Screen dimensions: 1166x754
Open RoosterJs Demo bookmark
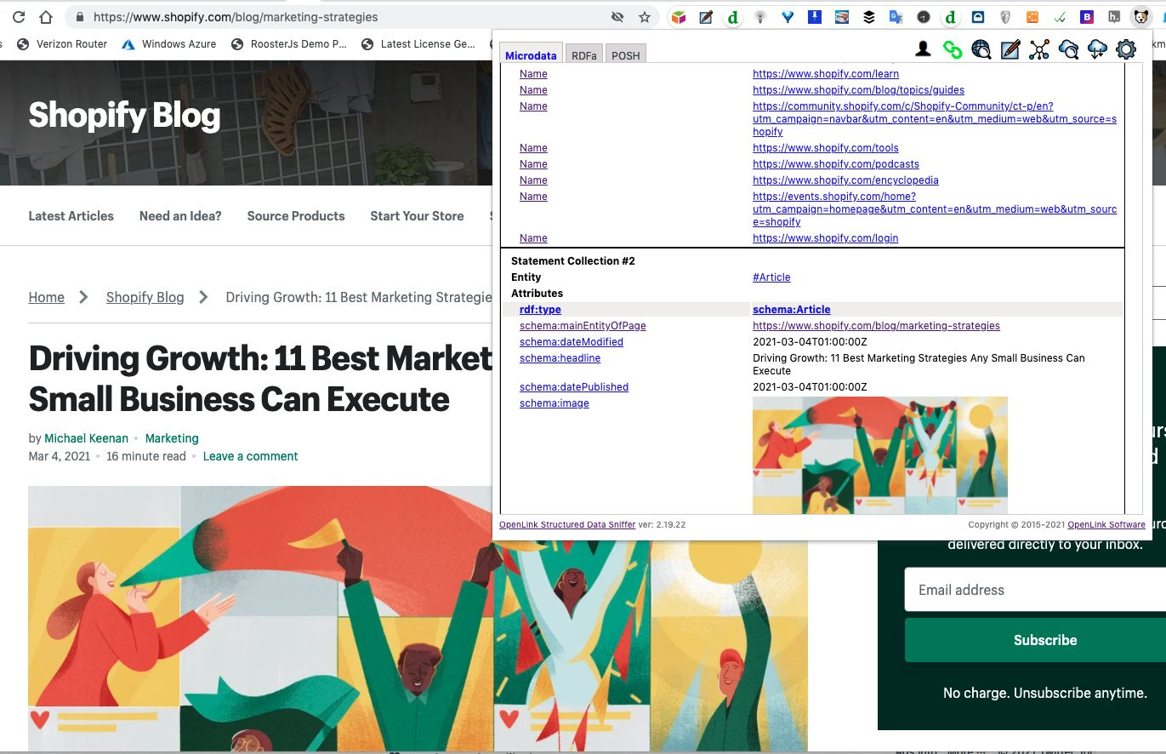click(x=289, y=43)
